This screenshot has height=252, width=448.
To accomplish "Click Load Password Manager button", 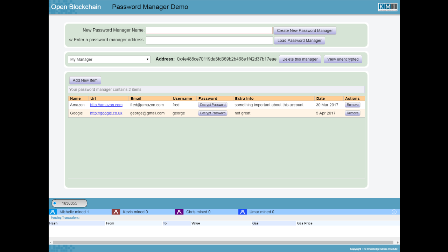I will [x=299, y=40].
